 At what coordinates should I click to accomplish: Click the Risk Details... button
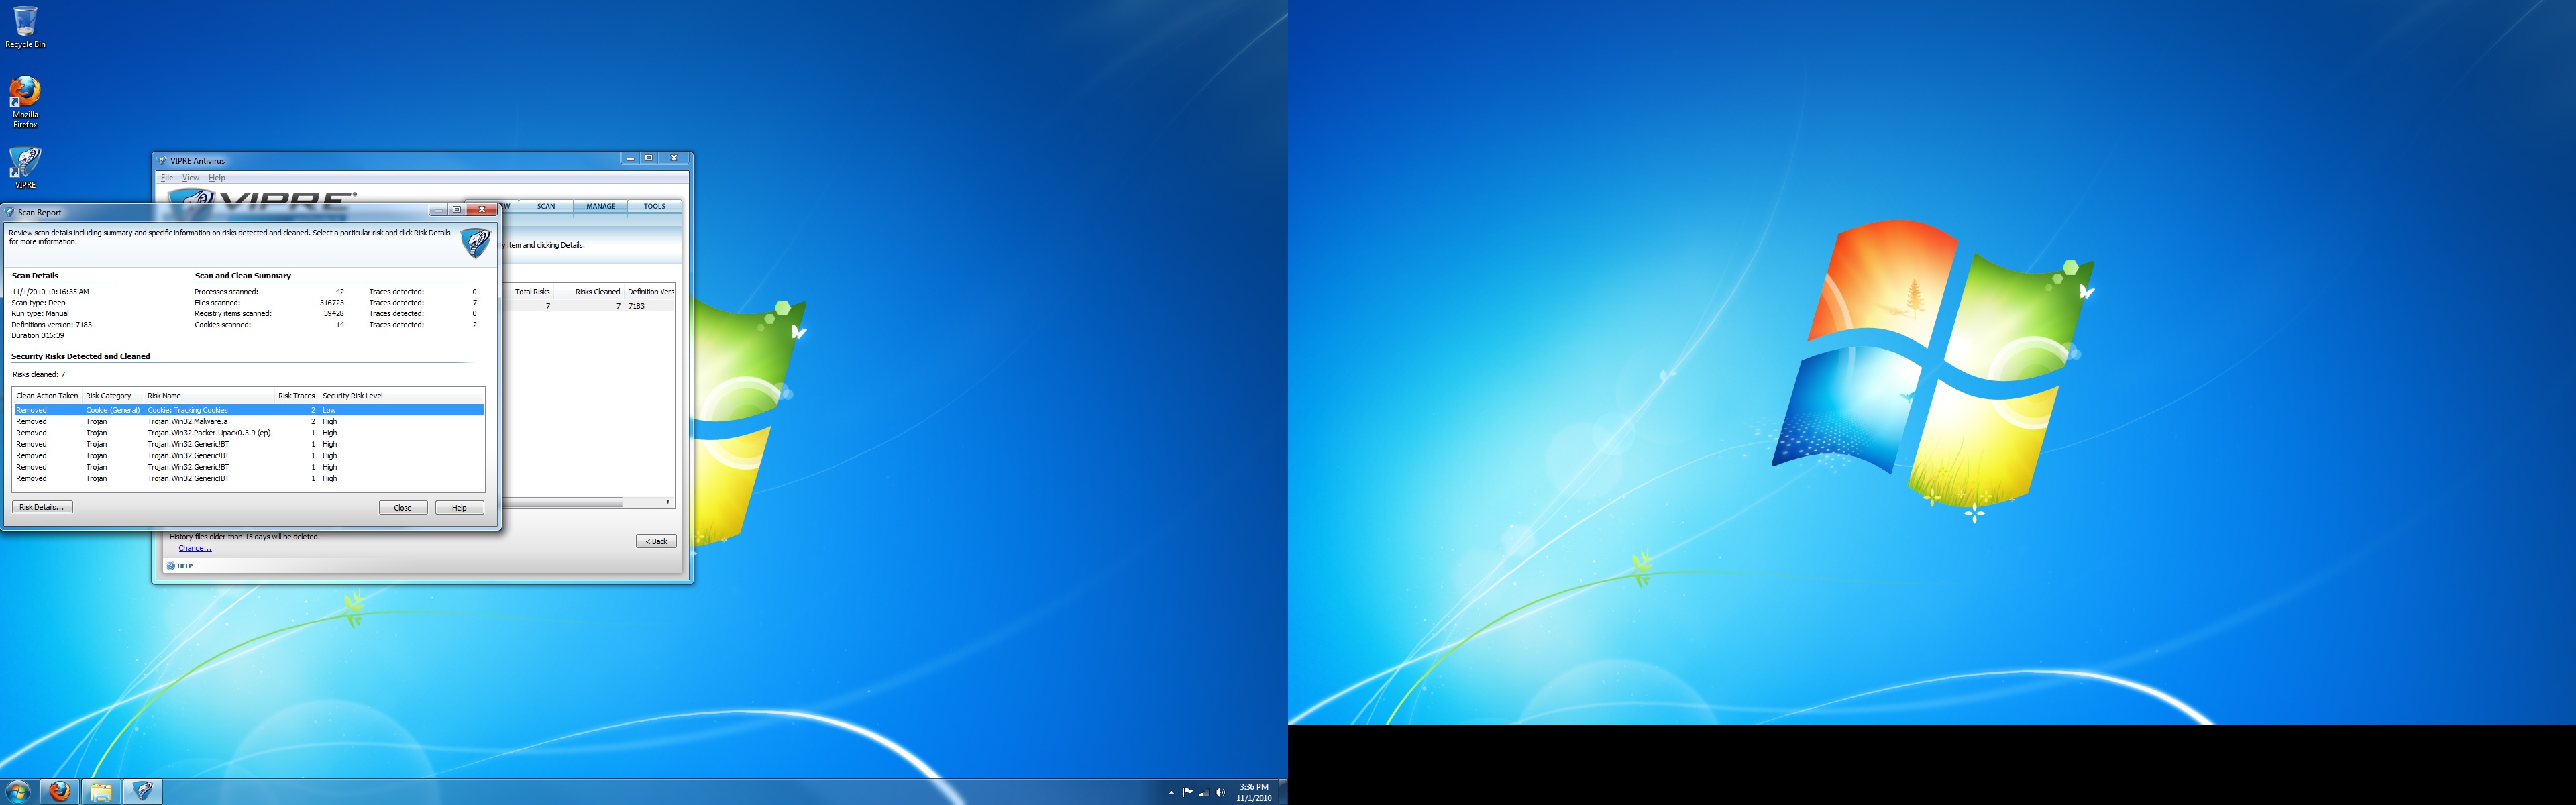pos(42,507)
